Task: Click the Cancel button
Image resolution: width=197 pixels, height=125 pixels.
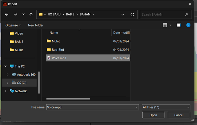Action: click(179, 115)
